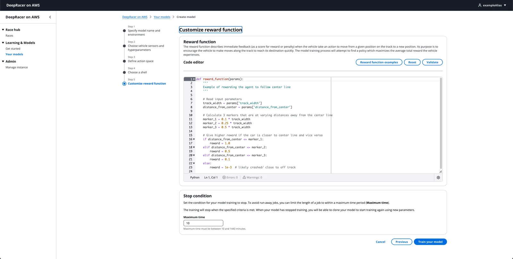Fold the if block at line 16
513x259 pixels.
[194, 139]
